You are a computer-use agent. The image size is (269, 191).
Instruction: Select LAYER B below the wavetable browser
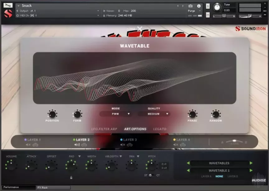[x=233, y=176]
